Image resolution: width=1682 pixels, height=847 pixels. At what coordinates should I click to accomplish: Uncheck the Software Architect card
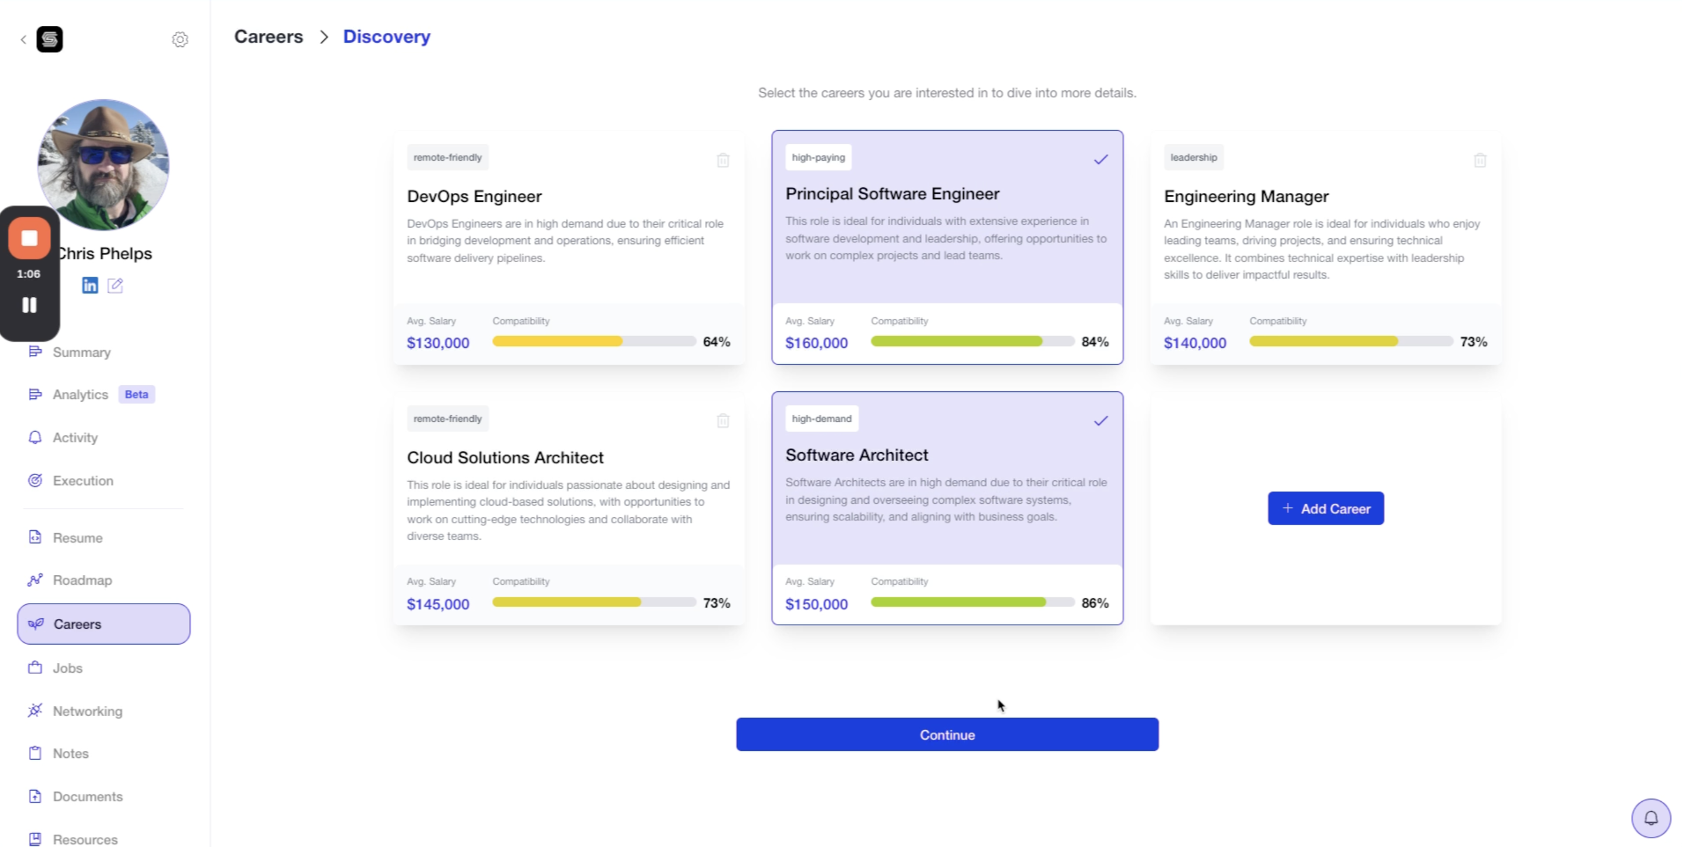[1101, 421]
